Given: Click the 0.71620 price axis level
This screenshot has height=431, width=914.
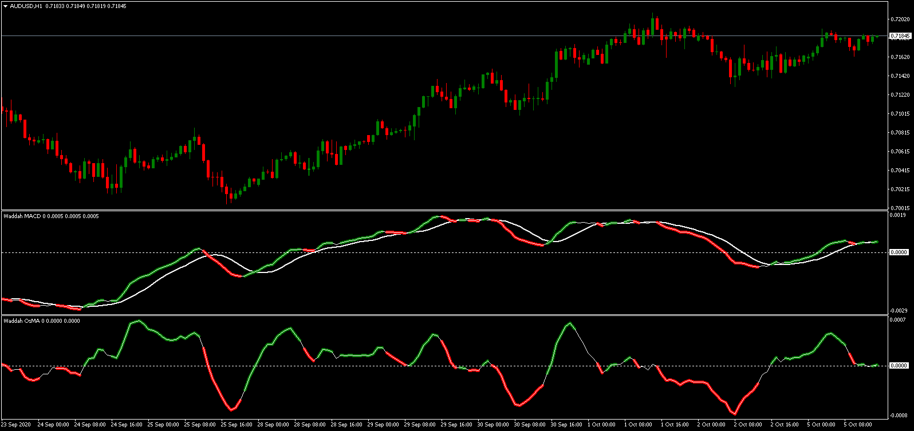Looking at the screenshot, I should coord(901,57).
